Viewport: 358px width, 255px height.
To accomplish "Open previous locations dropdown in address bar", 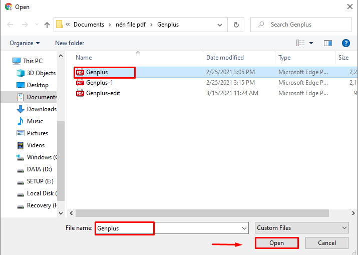I will 220,25.
